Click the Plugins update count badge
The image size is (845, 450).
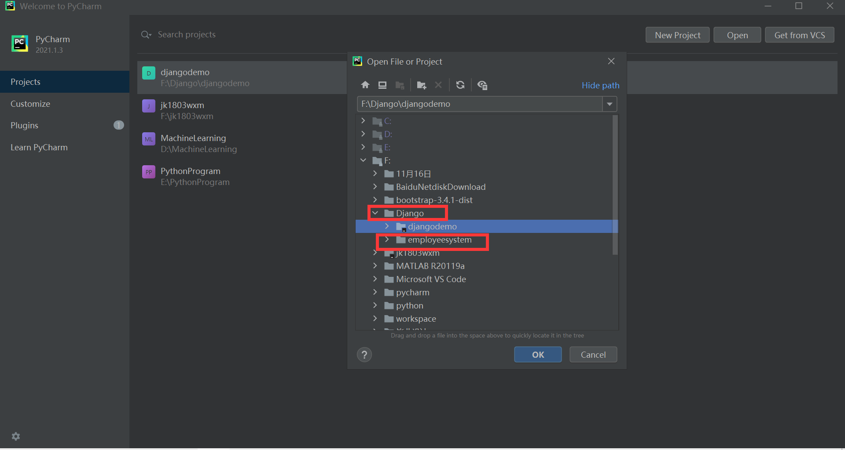118,125
